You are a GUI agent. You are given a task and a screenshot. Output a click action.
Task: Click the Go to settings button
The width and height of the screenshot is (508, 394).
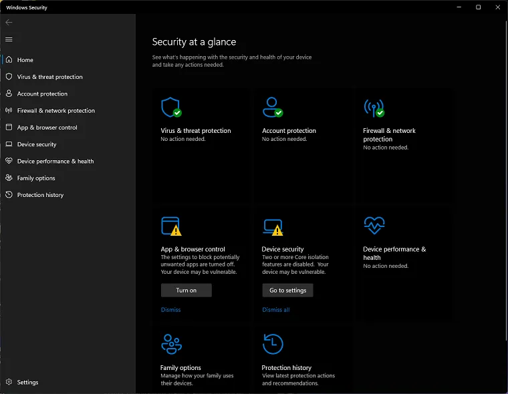point(287,290)
